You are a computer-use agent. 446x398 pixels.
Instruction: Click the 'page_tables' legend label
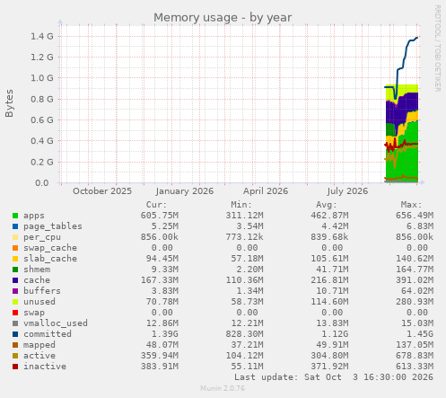(53, 226)
